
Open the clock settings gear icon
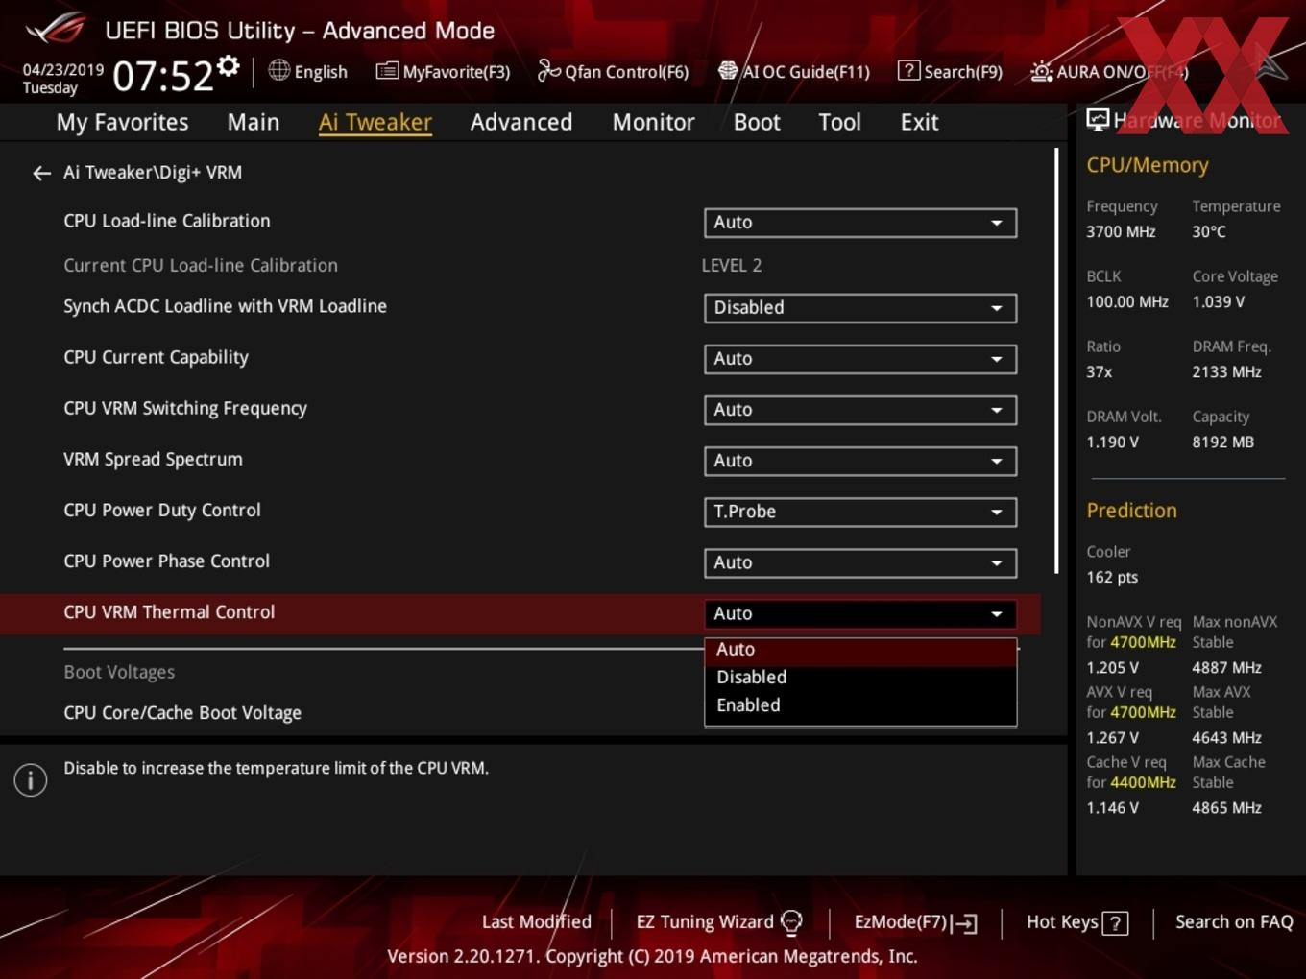pos(229,66)
